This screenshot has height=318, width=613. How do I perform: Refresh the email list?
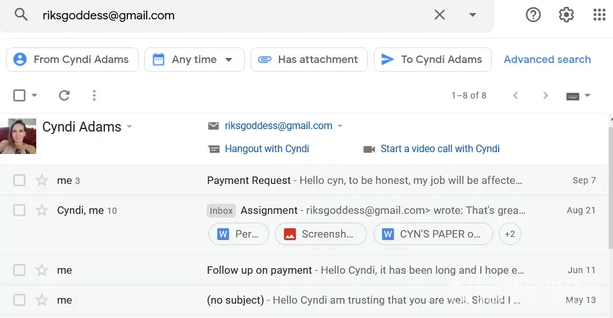click(64, 95)
